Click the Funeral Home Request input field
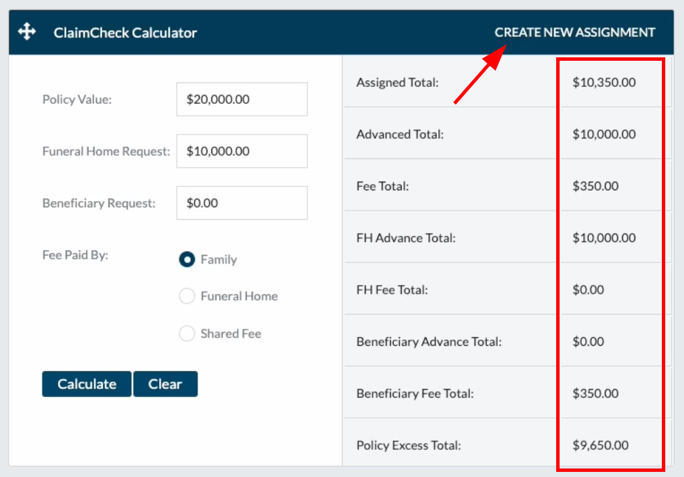Image resolution: width=684 pixels, height=477 pixels. (241, 151)
